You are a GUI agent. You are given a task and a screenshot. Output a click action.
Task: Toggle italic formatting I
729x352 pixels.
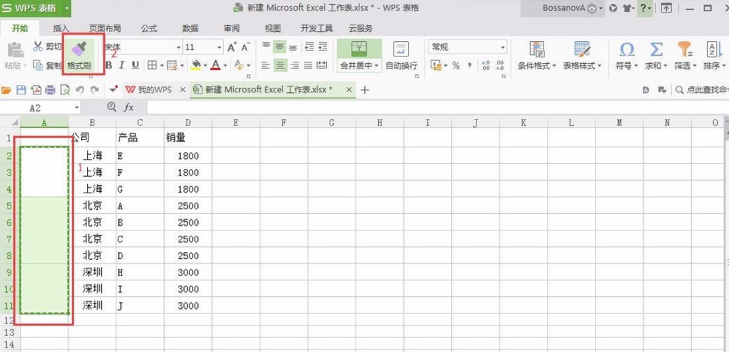coord(122,66)
